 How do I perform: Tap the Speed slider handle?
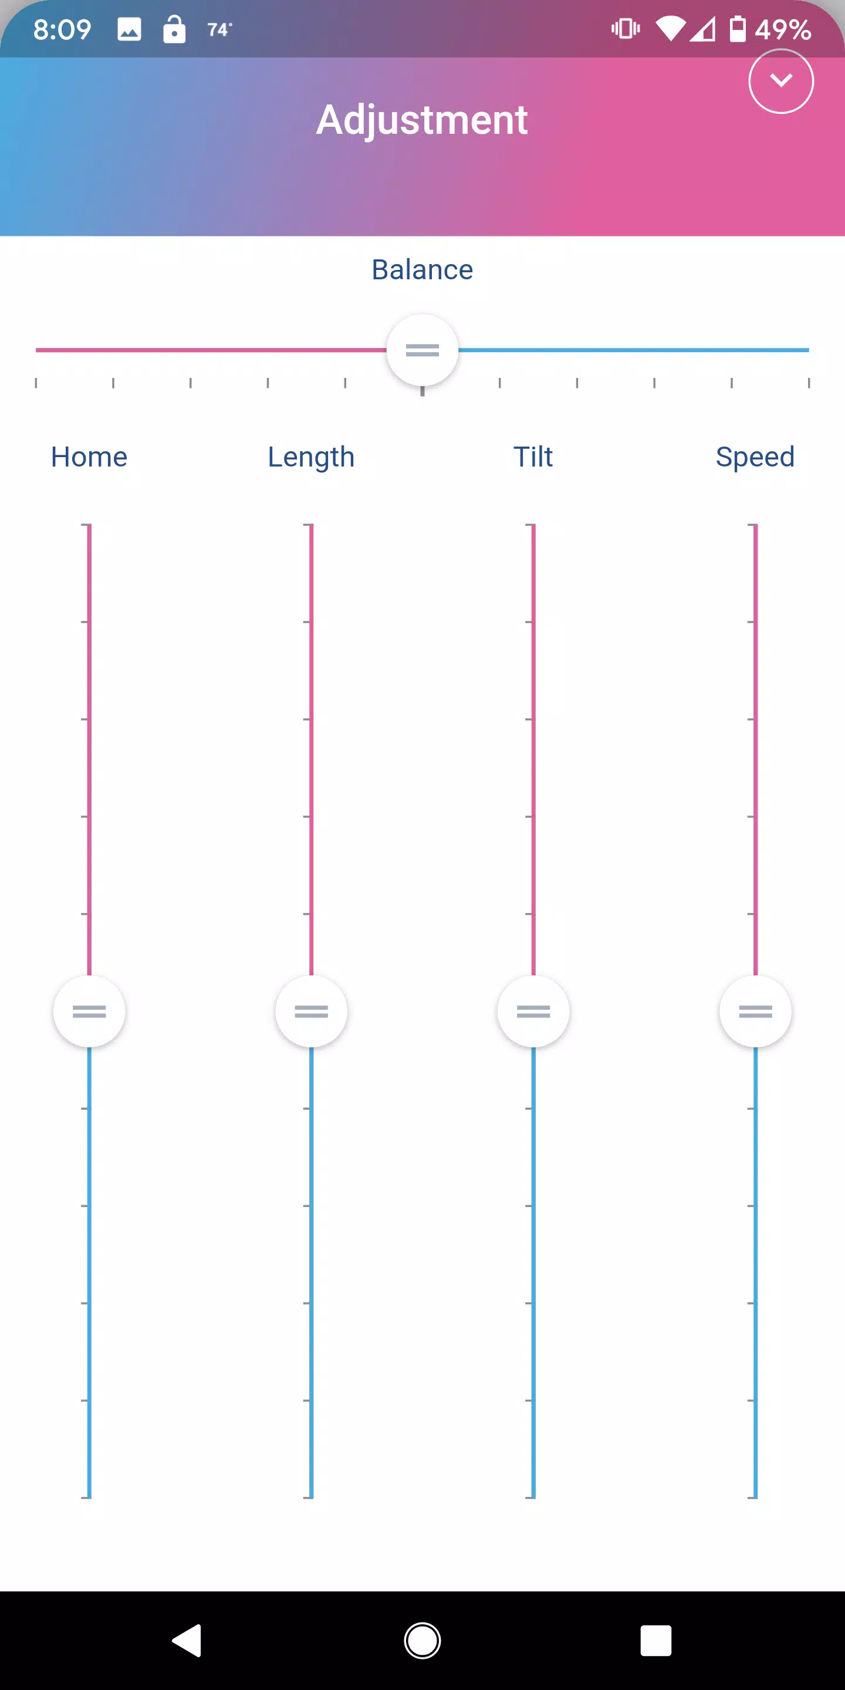coord(756,1012)
